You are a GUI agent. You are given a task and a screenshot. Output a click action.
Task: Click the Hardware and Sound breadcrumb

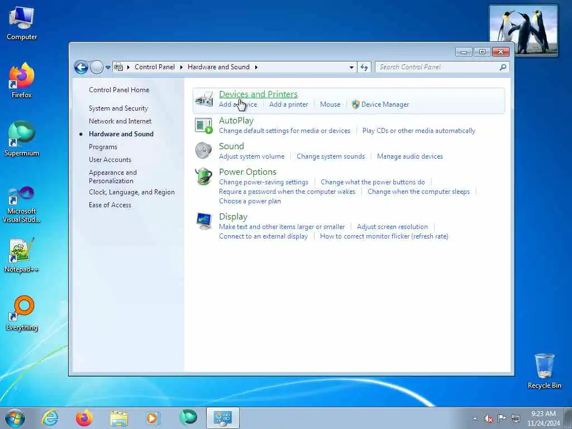click(x=218, y=67)
